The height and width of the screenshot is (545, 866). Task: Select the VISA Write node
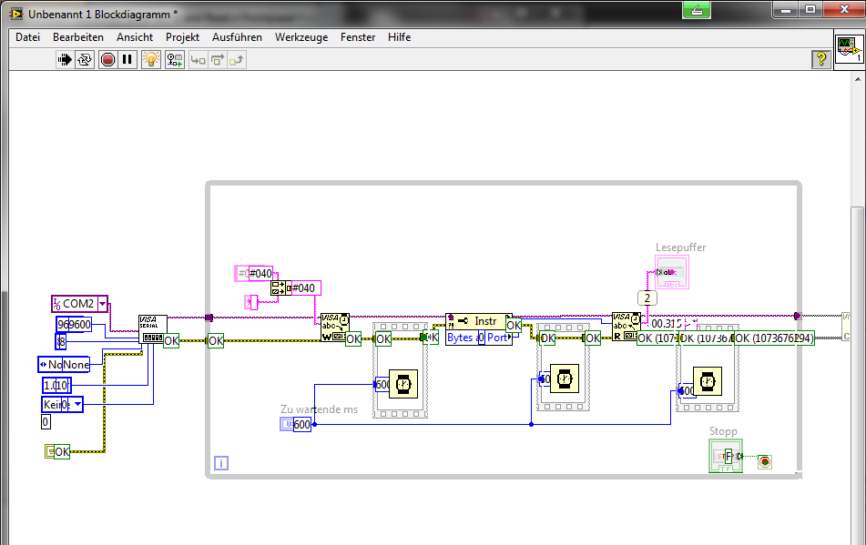(335, 328)
